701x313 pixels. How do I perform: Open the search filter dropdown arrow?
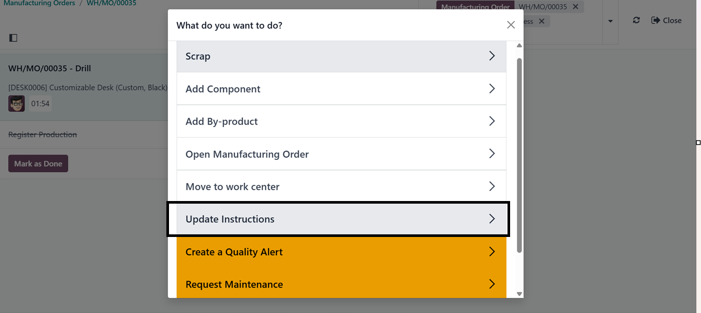[610, 21]
